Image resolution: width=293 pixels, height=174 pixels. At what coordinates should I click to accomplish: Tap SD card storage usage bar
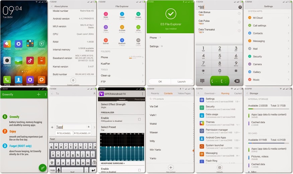[x=268, y=143]
